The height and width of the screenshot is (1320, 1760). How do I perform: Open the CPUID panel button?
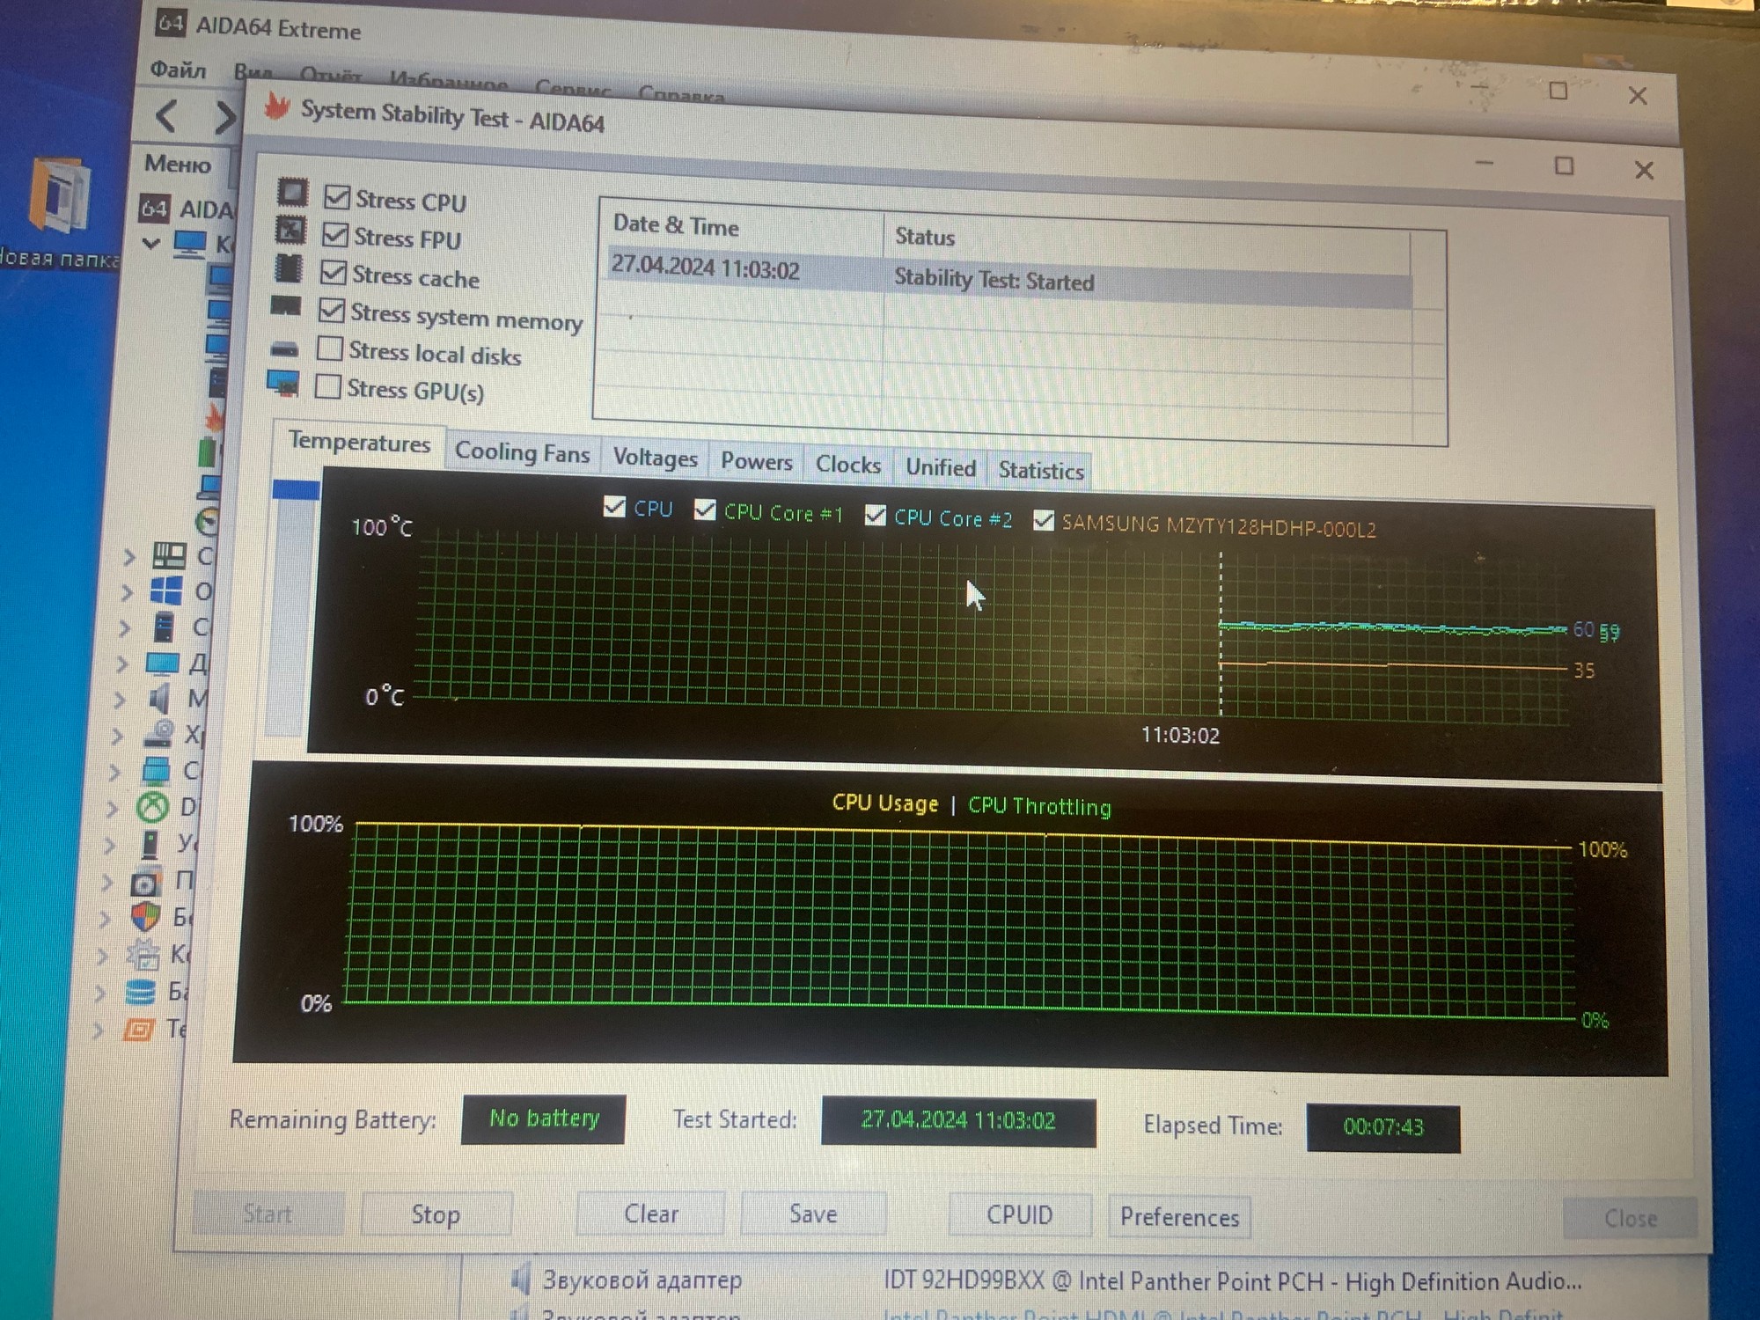click(1019, 1215)
